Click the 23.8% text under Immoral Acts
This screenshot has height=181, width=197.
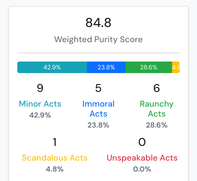point(98,125)
